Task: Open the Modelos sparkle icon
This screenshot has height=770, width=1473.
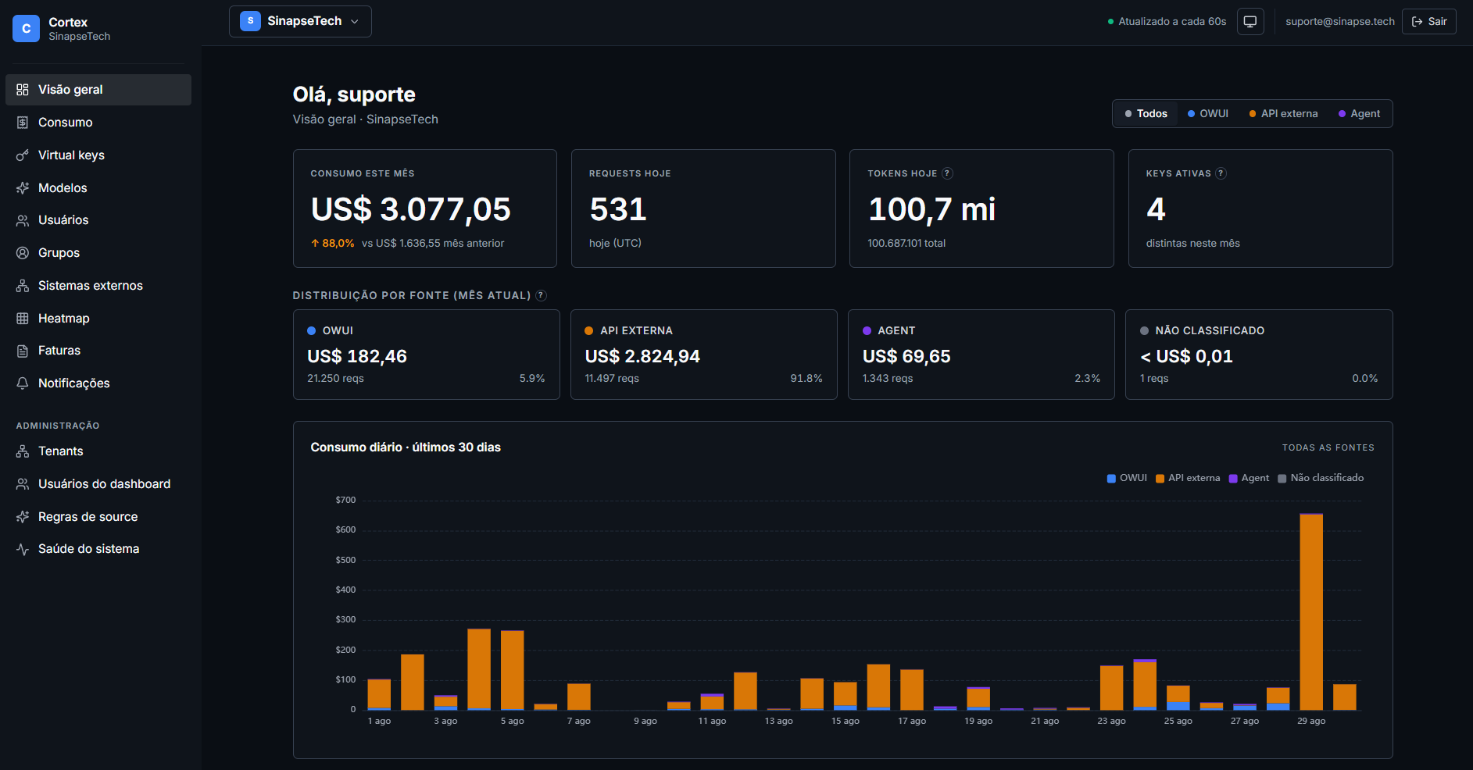Action: click(x=23, y=188)
